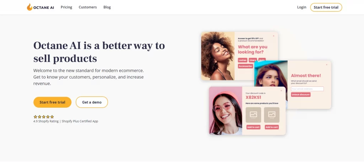Click Add to cart under first product
Screen dimensions: 364x162
point(253,127)
